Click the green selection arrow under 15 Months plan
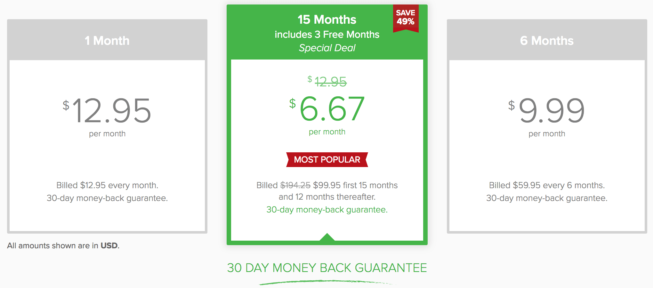653x288 pixels. tap(327, 237)
